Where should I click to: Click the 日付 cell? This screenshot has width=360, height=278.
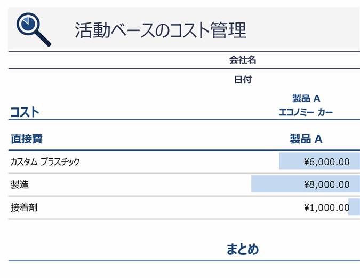243,80
